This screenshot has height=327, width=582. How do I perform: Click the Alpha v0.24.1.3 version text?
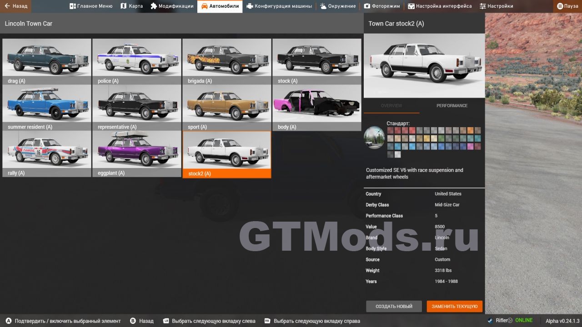click(x=562, y=321)
